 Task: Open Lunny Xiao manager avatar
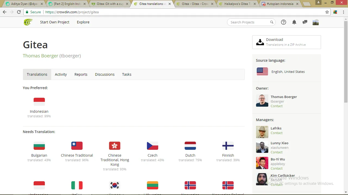click(x=262, y=147)
